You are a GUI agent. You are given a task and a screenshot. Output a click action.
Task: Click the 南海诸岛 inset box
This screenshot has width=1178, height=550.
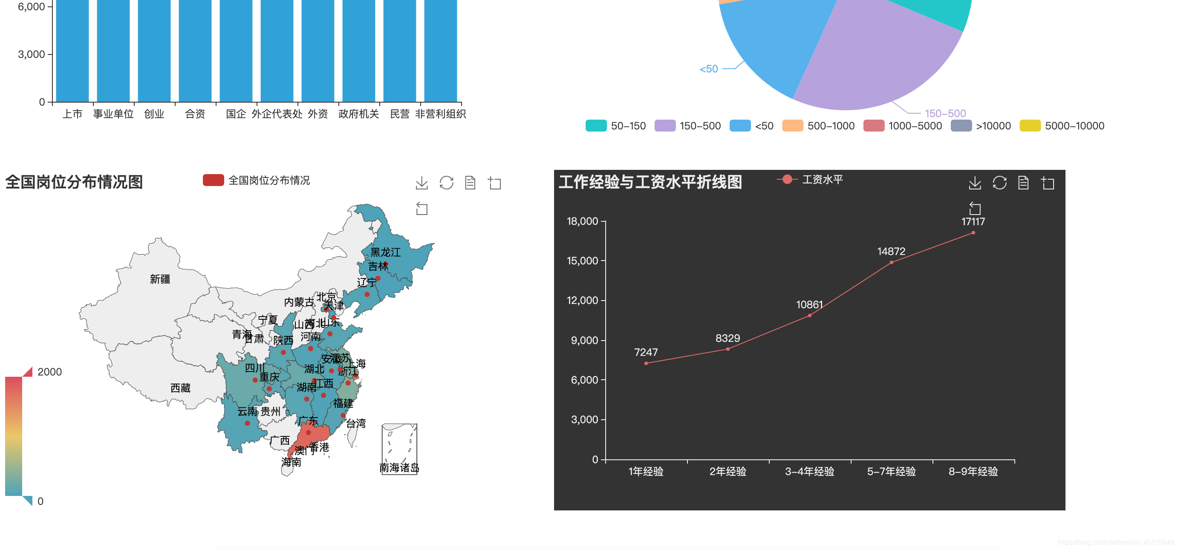pyautogui.click(x=399, y=449)
